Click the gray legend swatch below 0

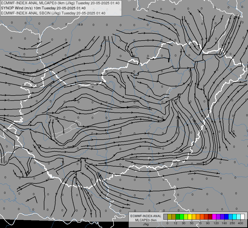tap(166, 217)
